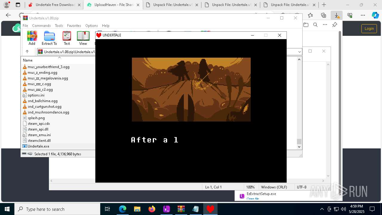The image size is (382, 215).
Task: Click the Login button on UploadHaven page
Action: 369,29
